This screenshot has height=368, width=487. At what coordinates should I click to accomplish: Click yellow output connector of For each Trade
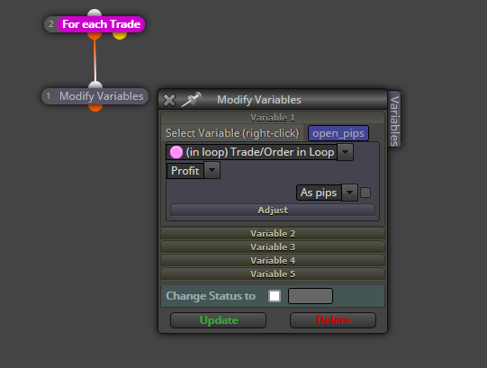pos(120,35)
